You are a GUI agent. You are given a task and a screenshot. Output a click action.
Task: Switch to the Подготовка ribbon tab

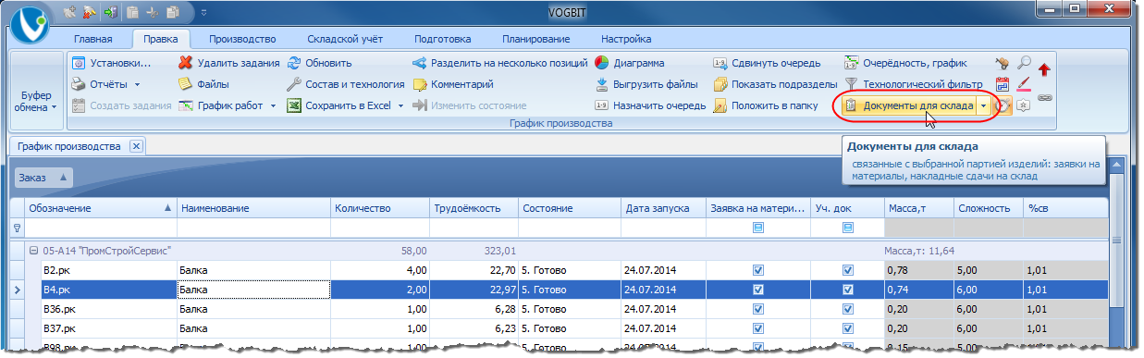443,40
